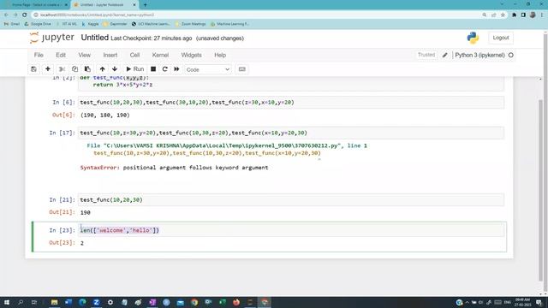This screenshot has height=308, width=548.
Task: Copy the selected cells
Action: click(x=74, y=69)
